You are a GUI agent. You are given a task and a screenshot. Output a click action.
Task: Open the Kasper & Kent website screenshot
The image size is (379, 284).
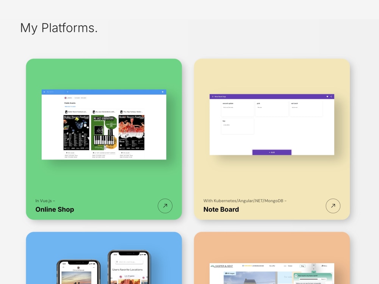[x=272, y=274]
